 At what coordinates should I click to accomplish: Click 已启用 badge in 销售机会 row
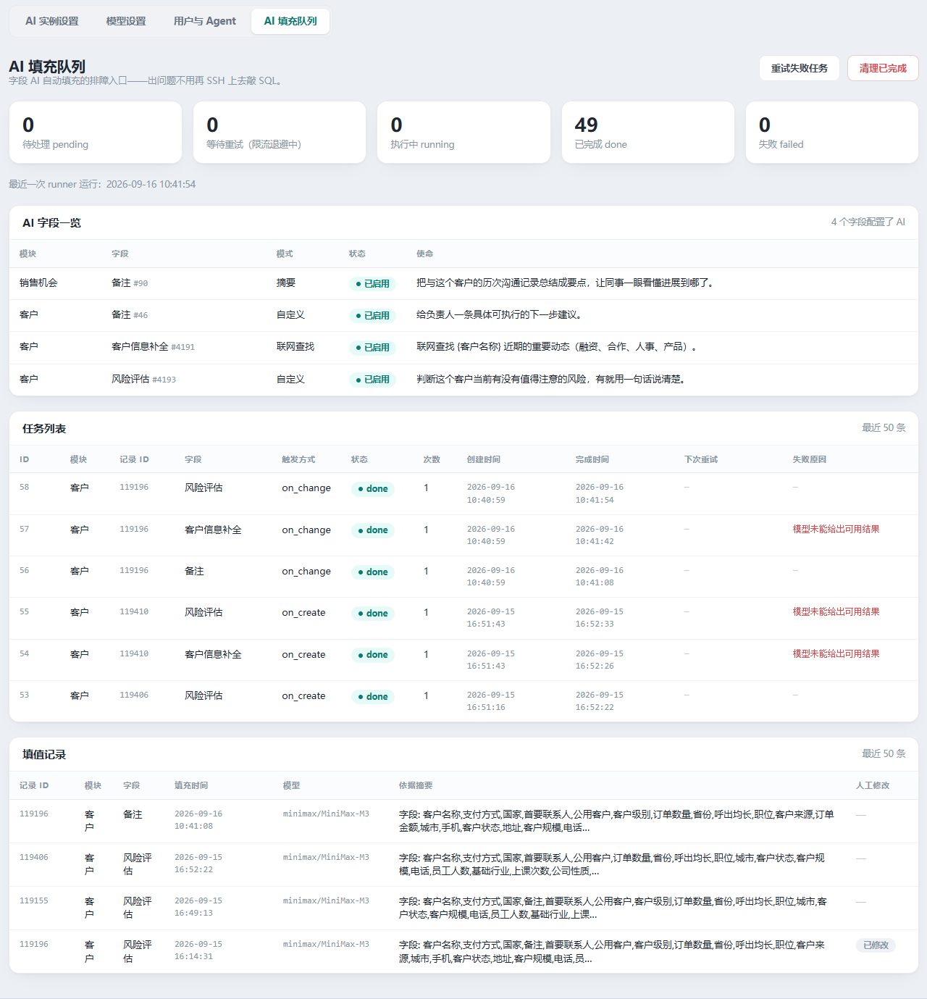pos(372,284)
